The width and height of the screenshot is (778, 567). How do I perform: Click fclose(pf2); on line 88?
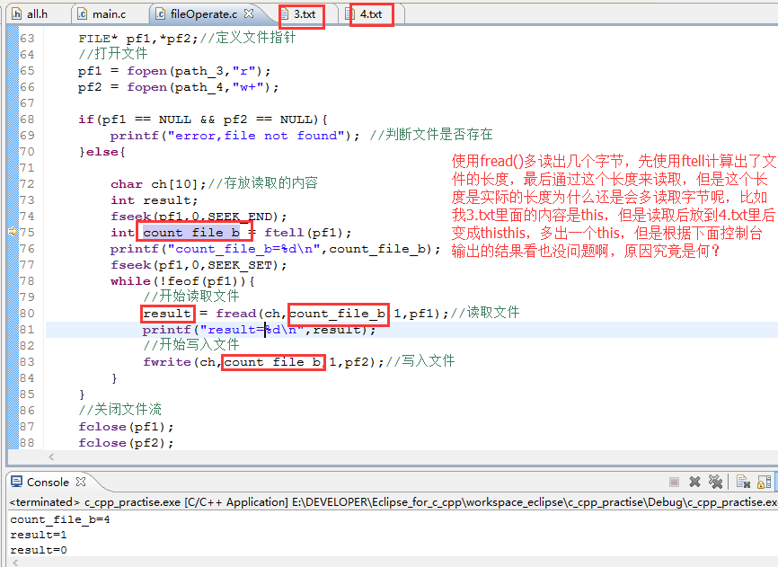(x=126, y=442)
